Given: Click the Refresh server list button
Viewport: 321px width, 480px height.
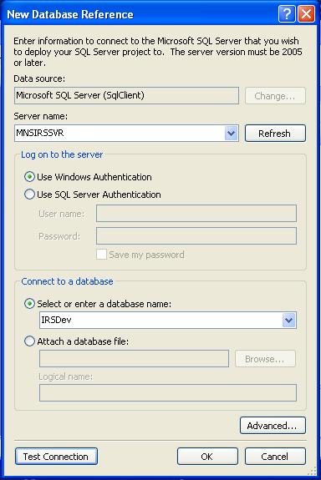Looking at the screenshot, I should (x=275, y=134).
